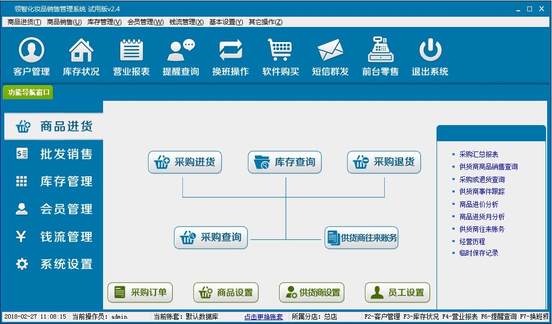Launch 前台零售 cash register icon
Image resolution: width=552 pixels, height=324 pixels.
380,57
